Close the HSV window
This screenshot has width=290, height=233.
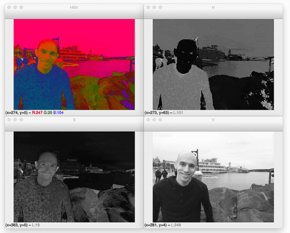tap(9, 8)
